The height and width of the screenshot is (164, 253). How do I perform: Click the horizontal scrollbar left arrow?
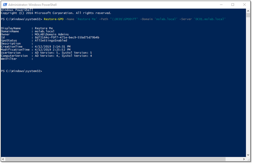pos(3,159)
